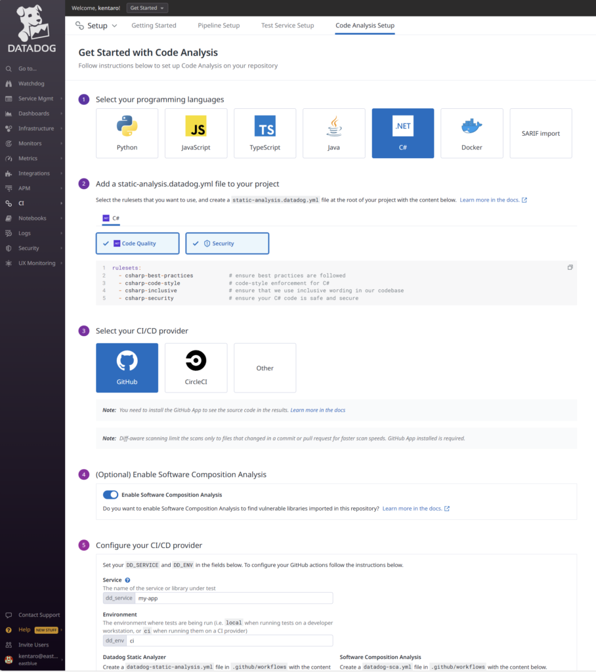
Task: Expand the Service Mgmt submenu arrow
Action: pos(61,98)
